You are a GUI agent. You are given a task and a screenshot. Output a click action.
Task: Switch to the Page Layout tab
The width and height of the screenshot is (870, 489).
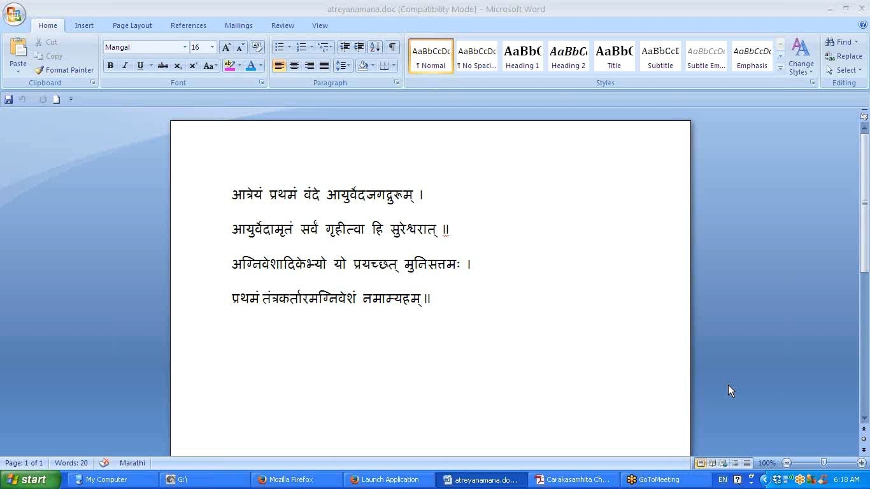point(132,25)
